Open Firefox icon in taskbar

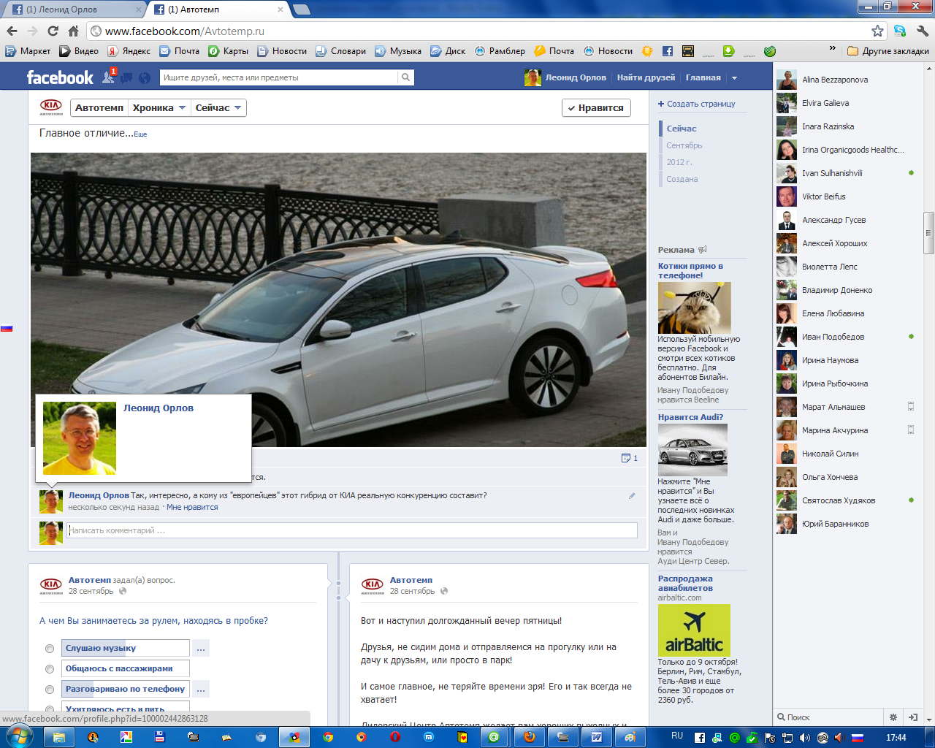(530, 737)
